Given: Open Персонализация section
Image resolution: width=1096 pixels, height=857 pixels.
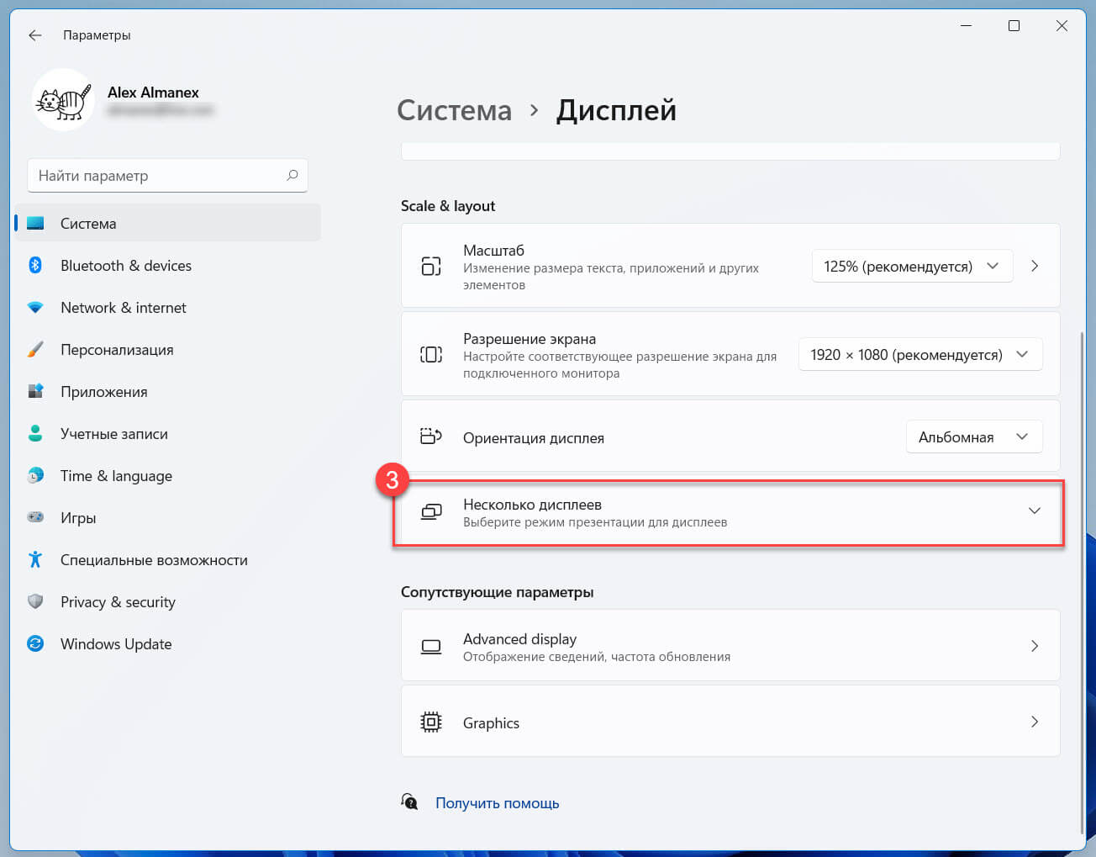Looking at the screenshot, I should [x=168, y=350].
